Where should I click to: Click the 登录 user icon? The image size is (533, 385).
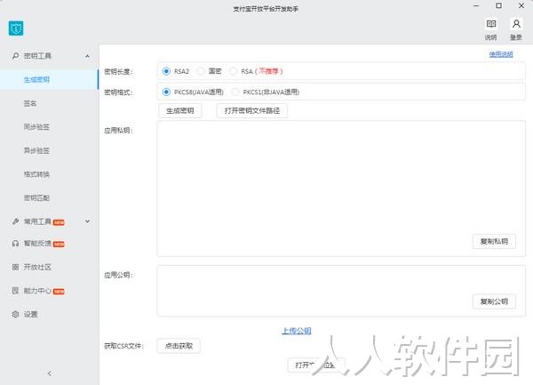516,24
